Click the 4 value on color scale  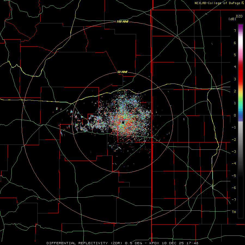(x=235, y=67)
